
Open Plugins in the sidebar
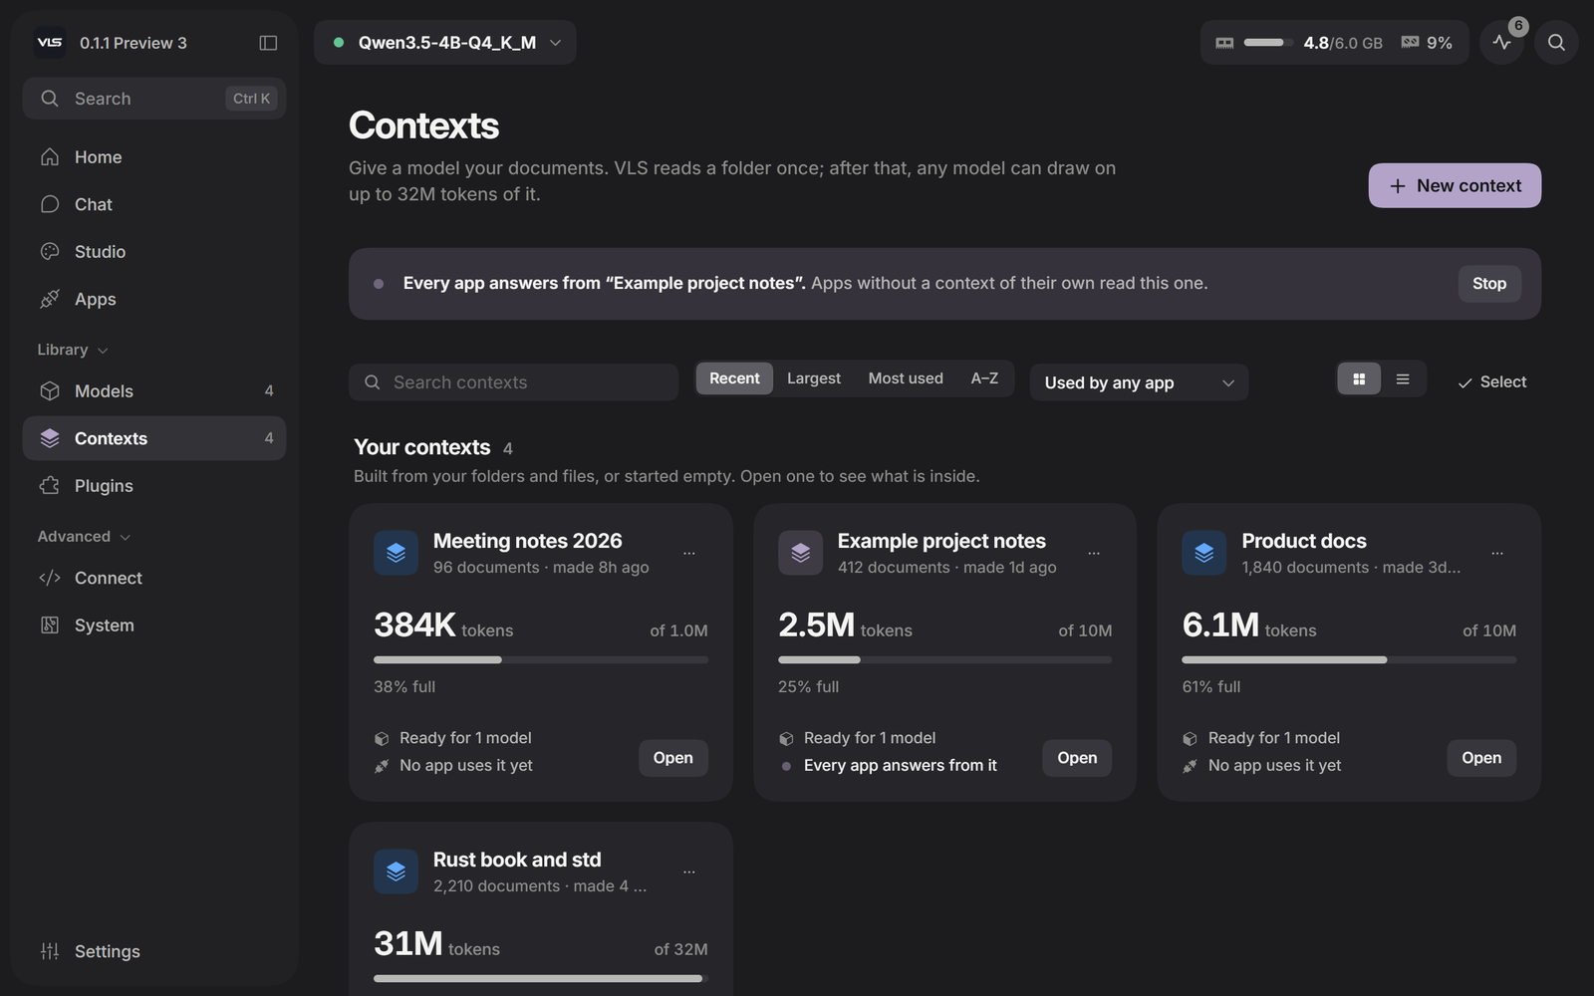(154, 486)
